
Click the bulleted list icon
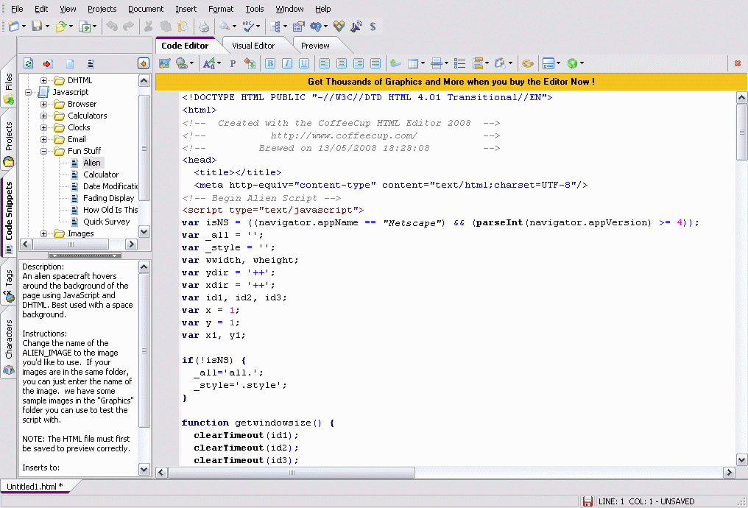[460, 63]
